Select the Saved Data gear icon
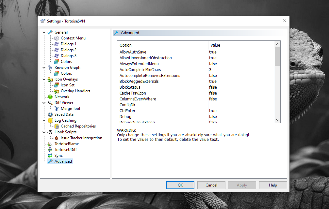This screenshot has height=209, width=329. coord(50,114)
